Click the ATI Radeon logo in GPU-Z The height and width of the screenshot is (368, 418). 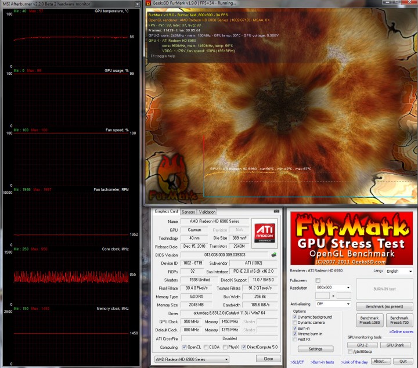264,233
